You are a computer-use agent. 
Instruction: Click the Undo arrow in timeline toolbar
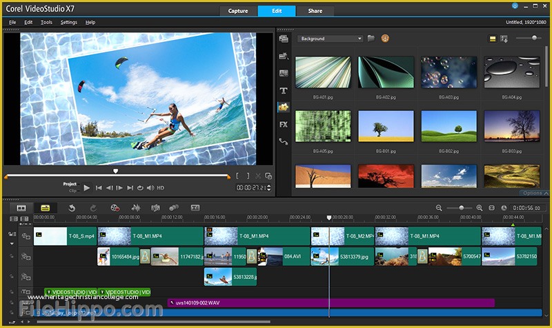pyautogui.click(x=72, y=208)
